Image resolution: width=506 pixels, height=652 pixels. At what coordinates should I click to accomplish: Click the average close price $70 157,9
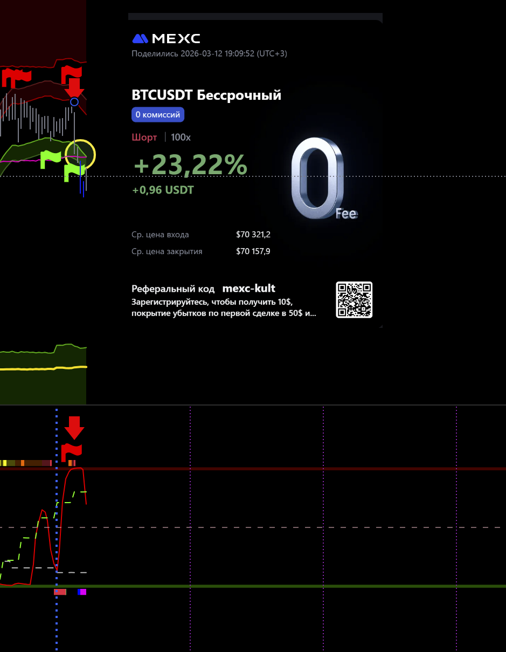[x=253, y=251]
